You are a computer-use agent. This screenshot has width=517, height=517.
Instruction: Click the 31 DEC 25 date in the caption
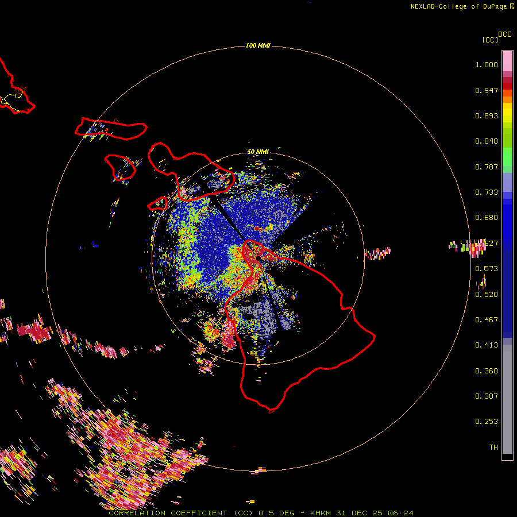click(x=359, y=513)
